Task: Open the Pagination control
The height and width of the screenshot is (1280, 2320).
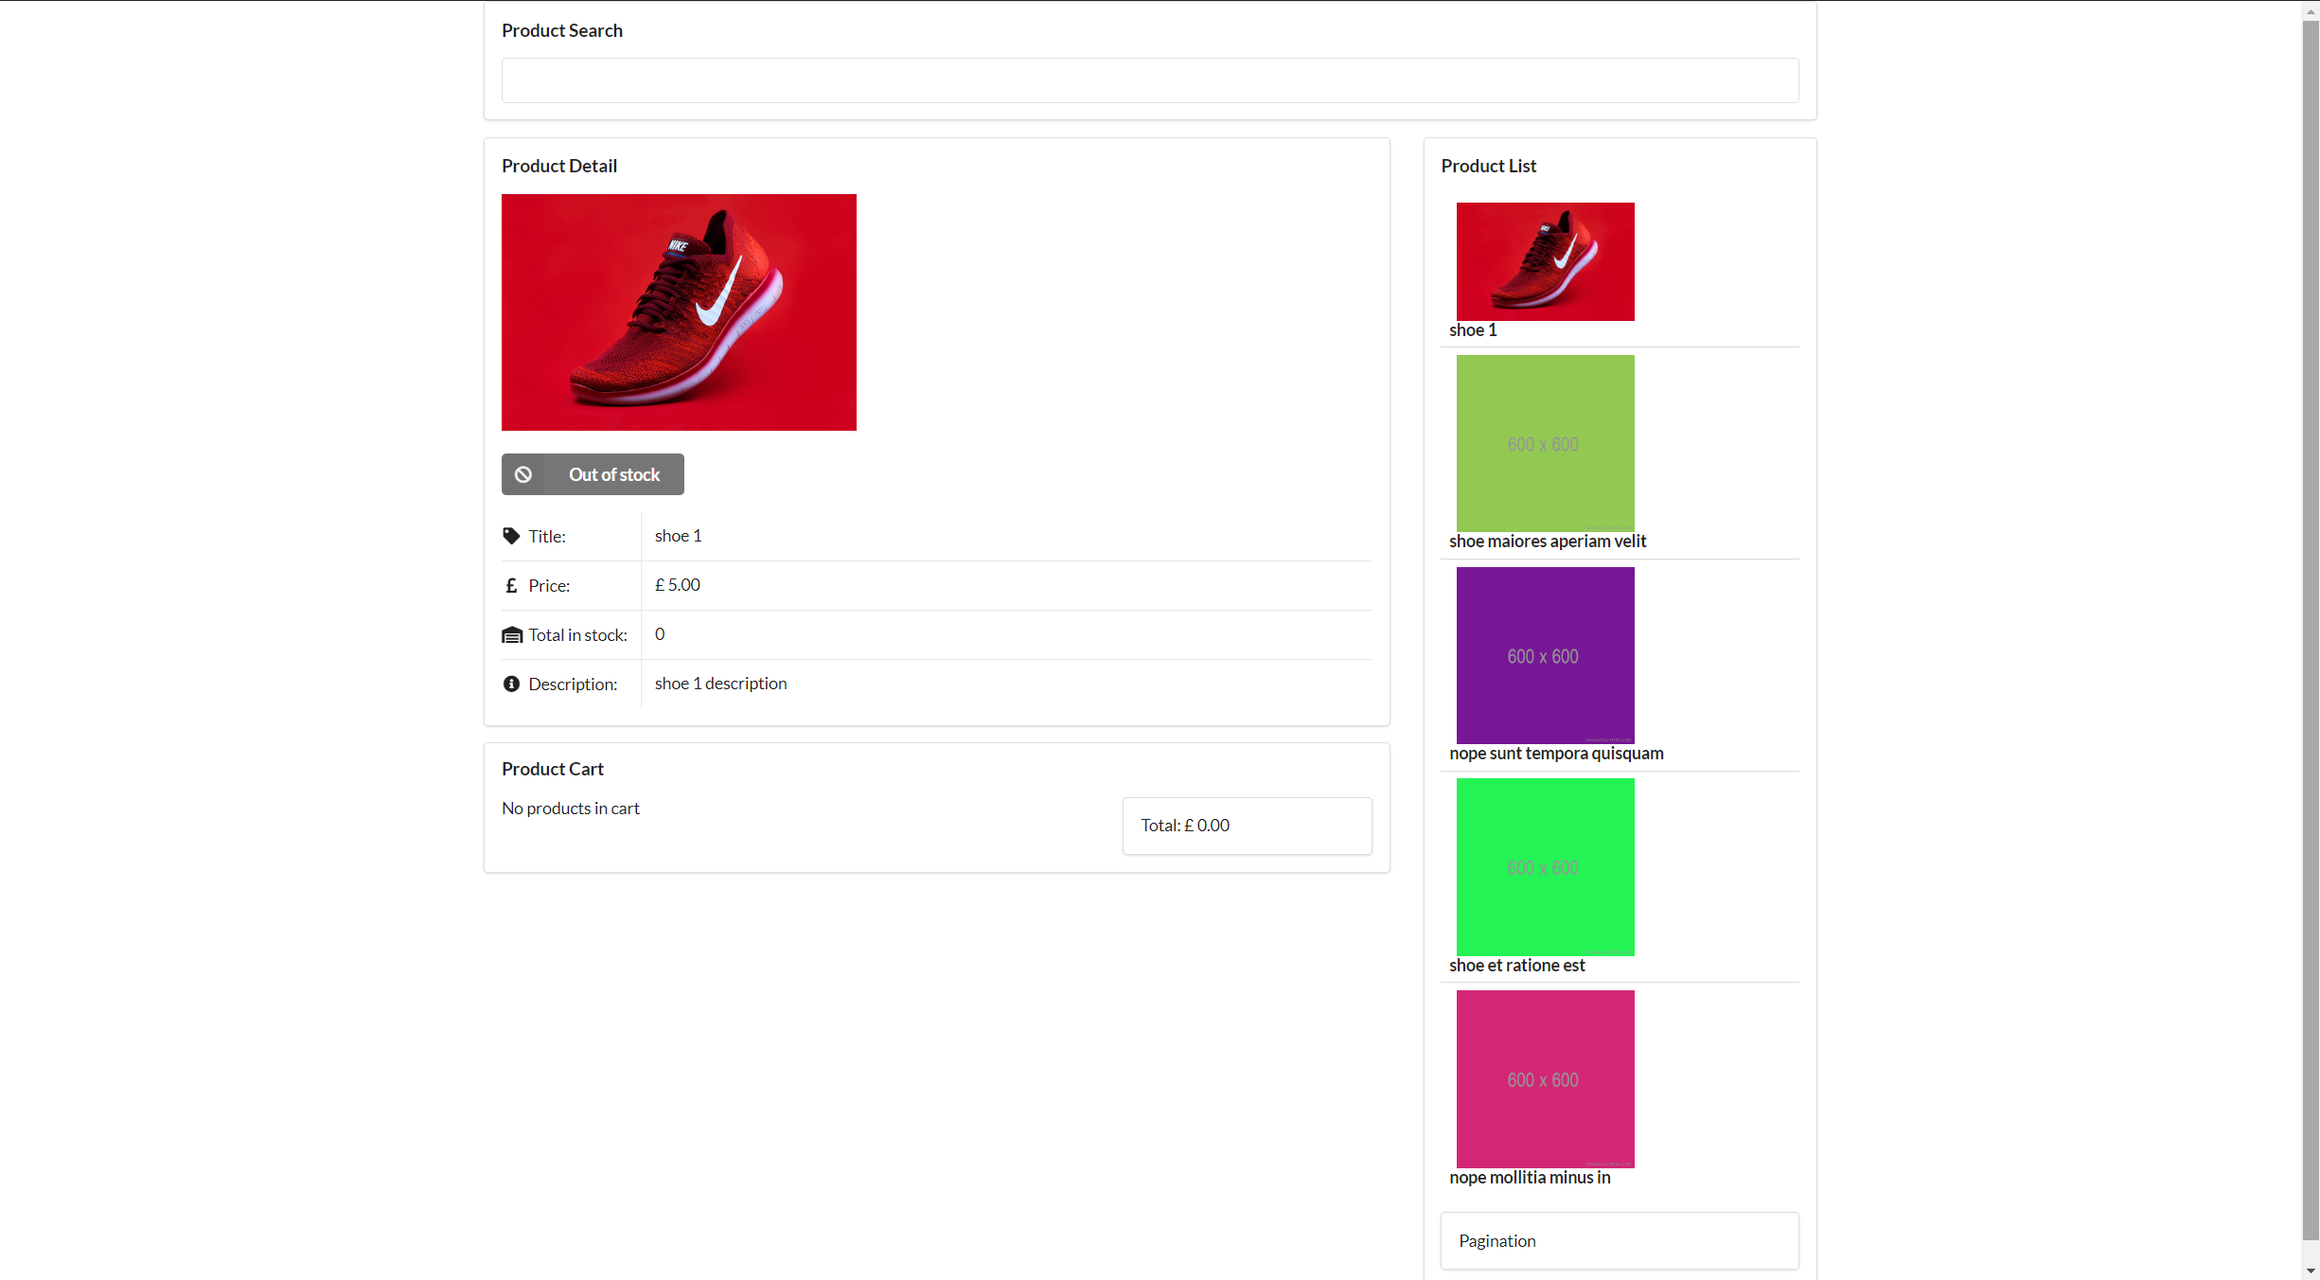Action: (1496, 1240)
